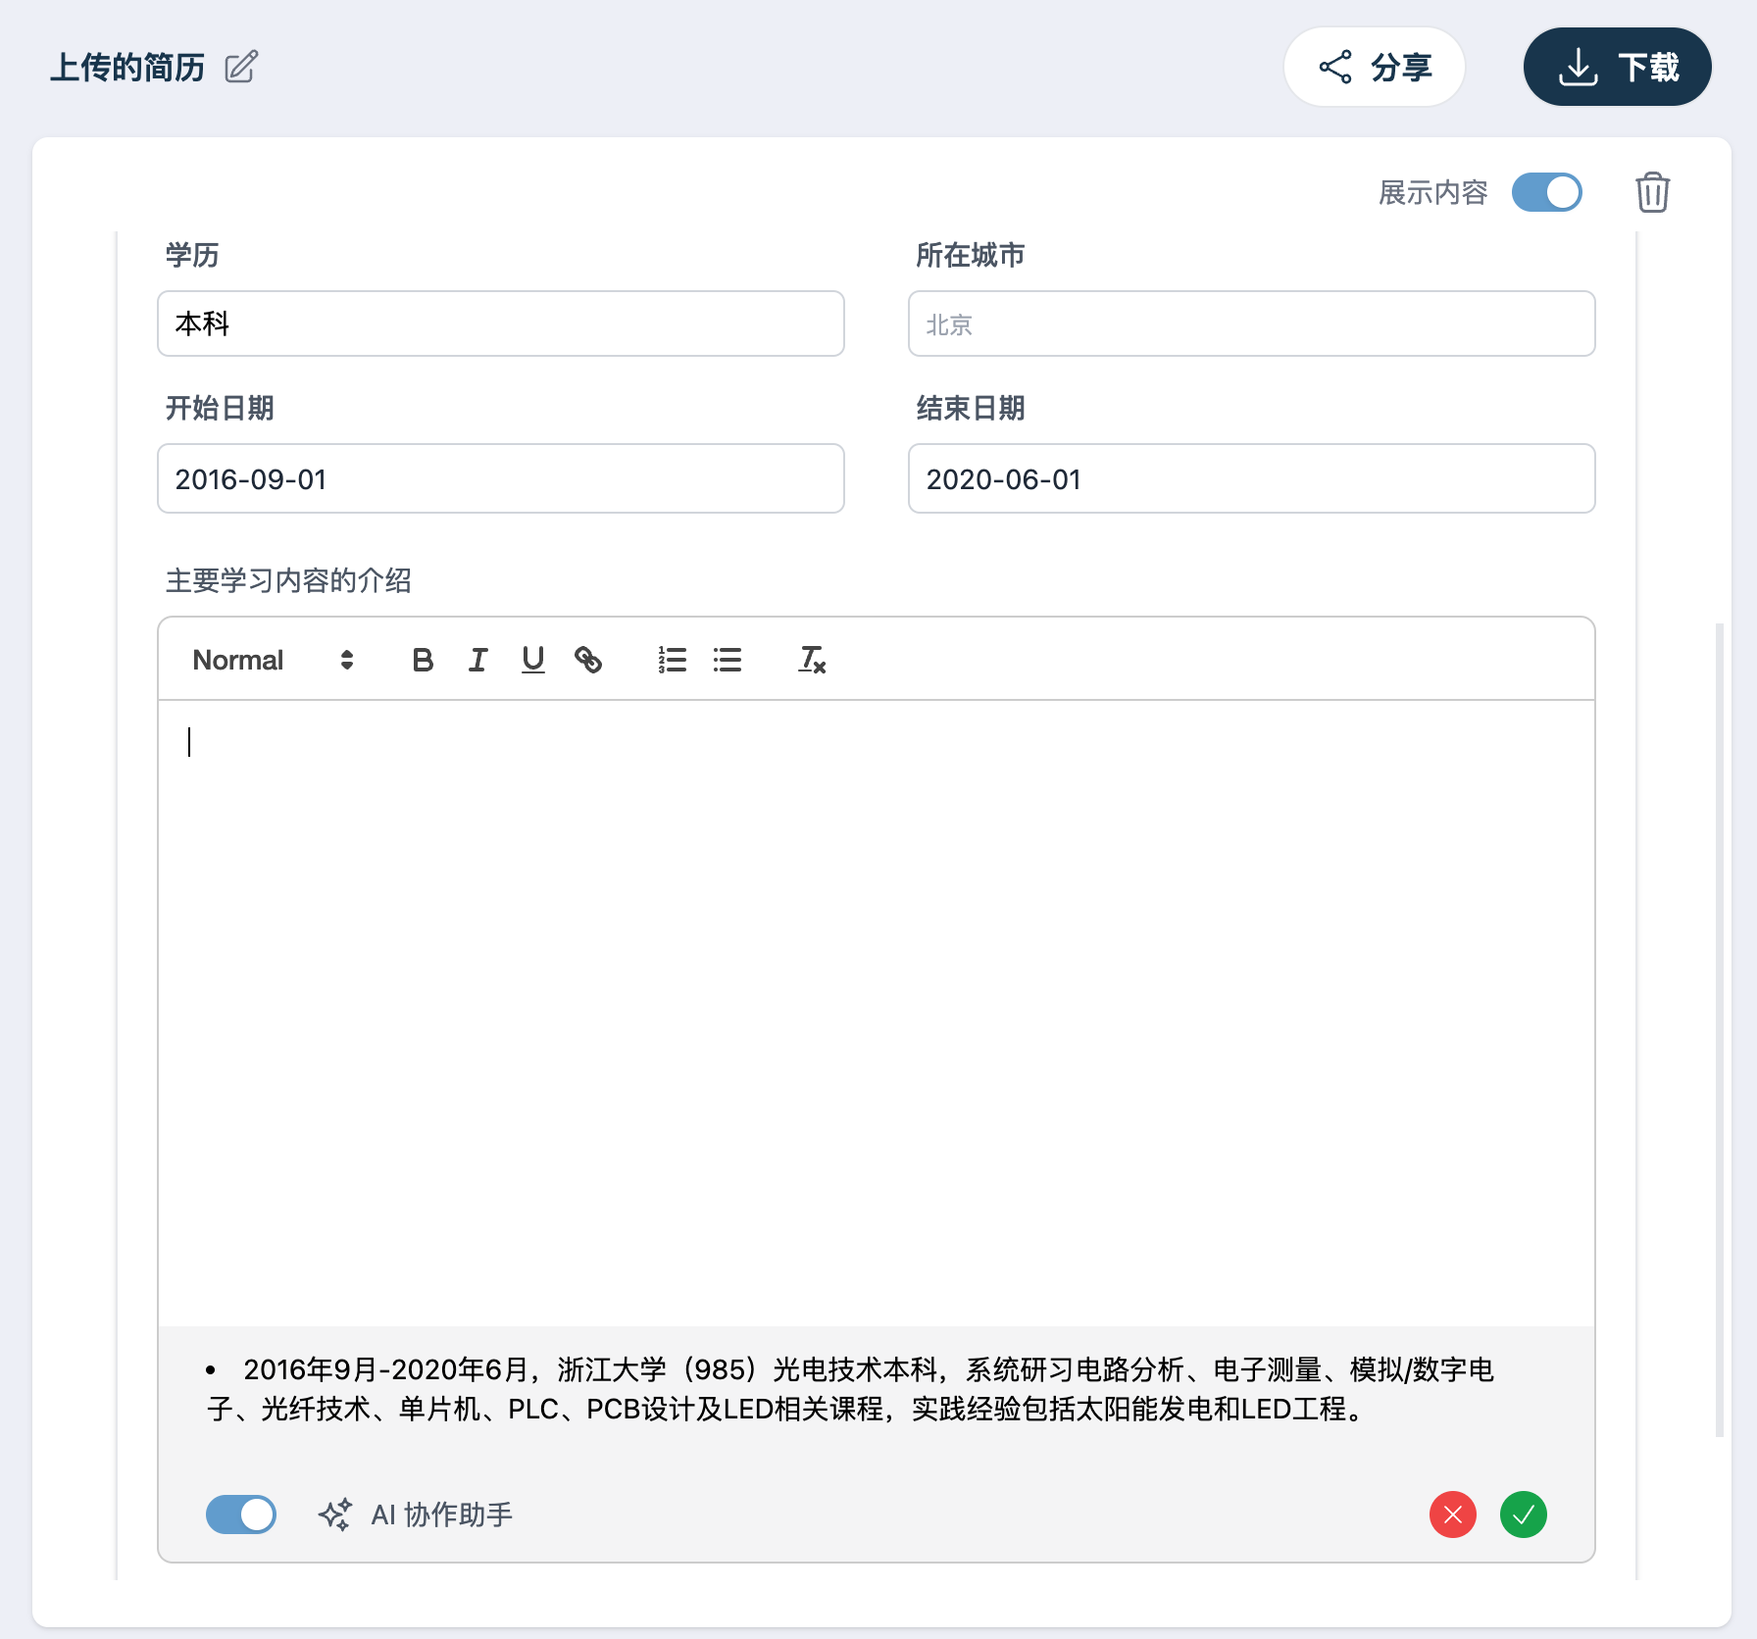
Task: Toggle bold formatting
Action: (x=423, y=660)
